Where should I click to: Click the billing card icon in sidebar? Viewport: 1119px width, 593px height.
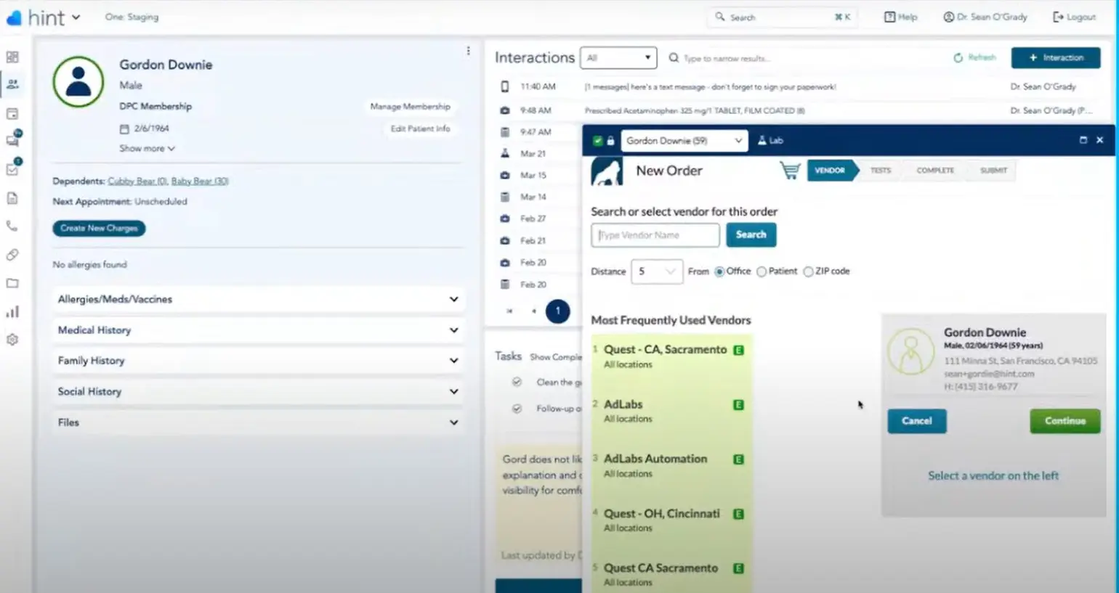(x=13, y=113)
